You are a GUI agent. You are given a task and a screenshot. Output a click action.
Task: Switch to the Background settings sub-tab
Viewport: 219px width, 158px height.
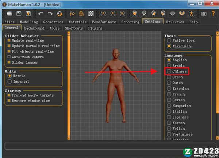click(34, 28)
